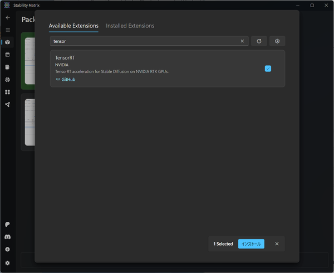The height and width of the screenshot is (273, 334).
Task: Open the Patreon icon in sidebar
Action: [8, 225]
